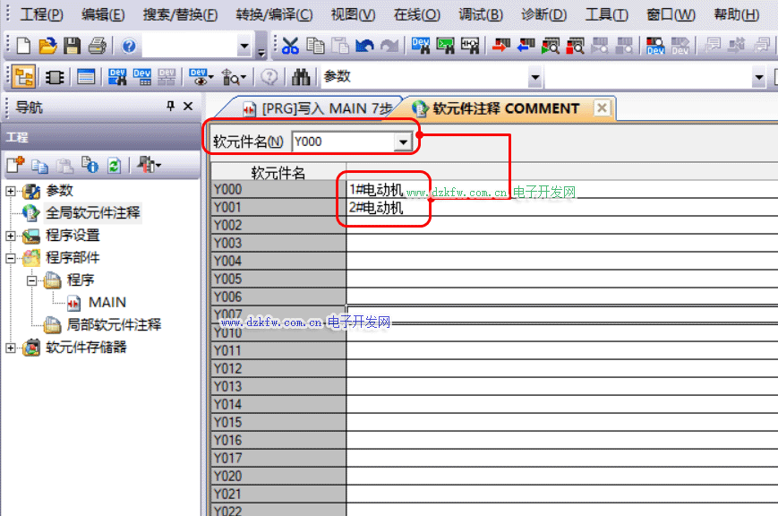Click the Cut scissors icon
The width and height of the screenshot is (778, 516).
click(x=291, y=46)
